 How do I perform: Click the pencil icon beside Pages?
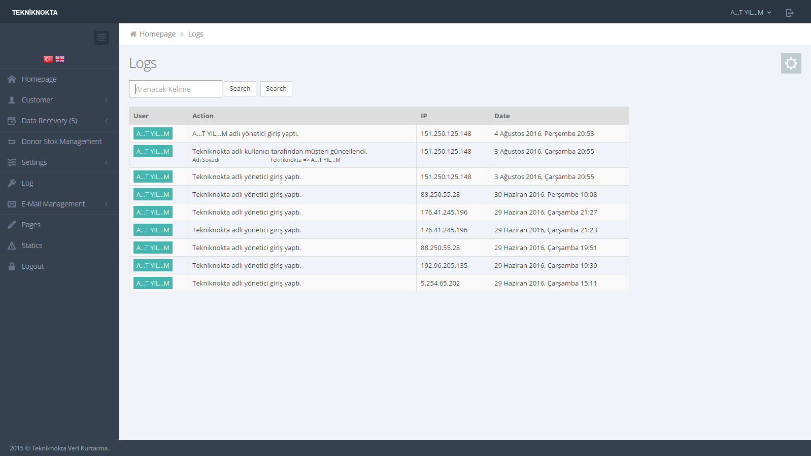[12, 225]
